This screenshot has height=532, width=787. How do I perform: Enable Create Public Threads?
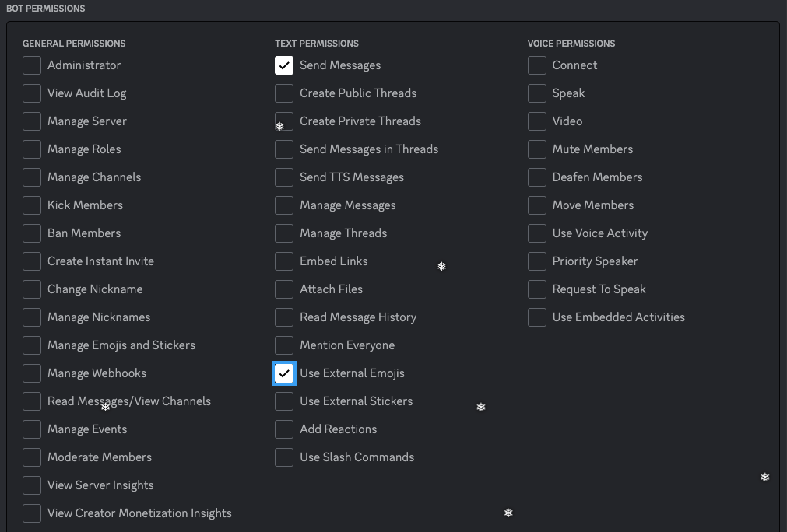tap(283, 93)
